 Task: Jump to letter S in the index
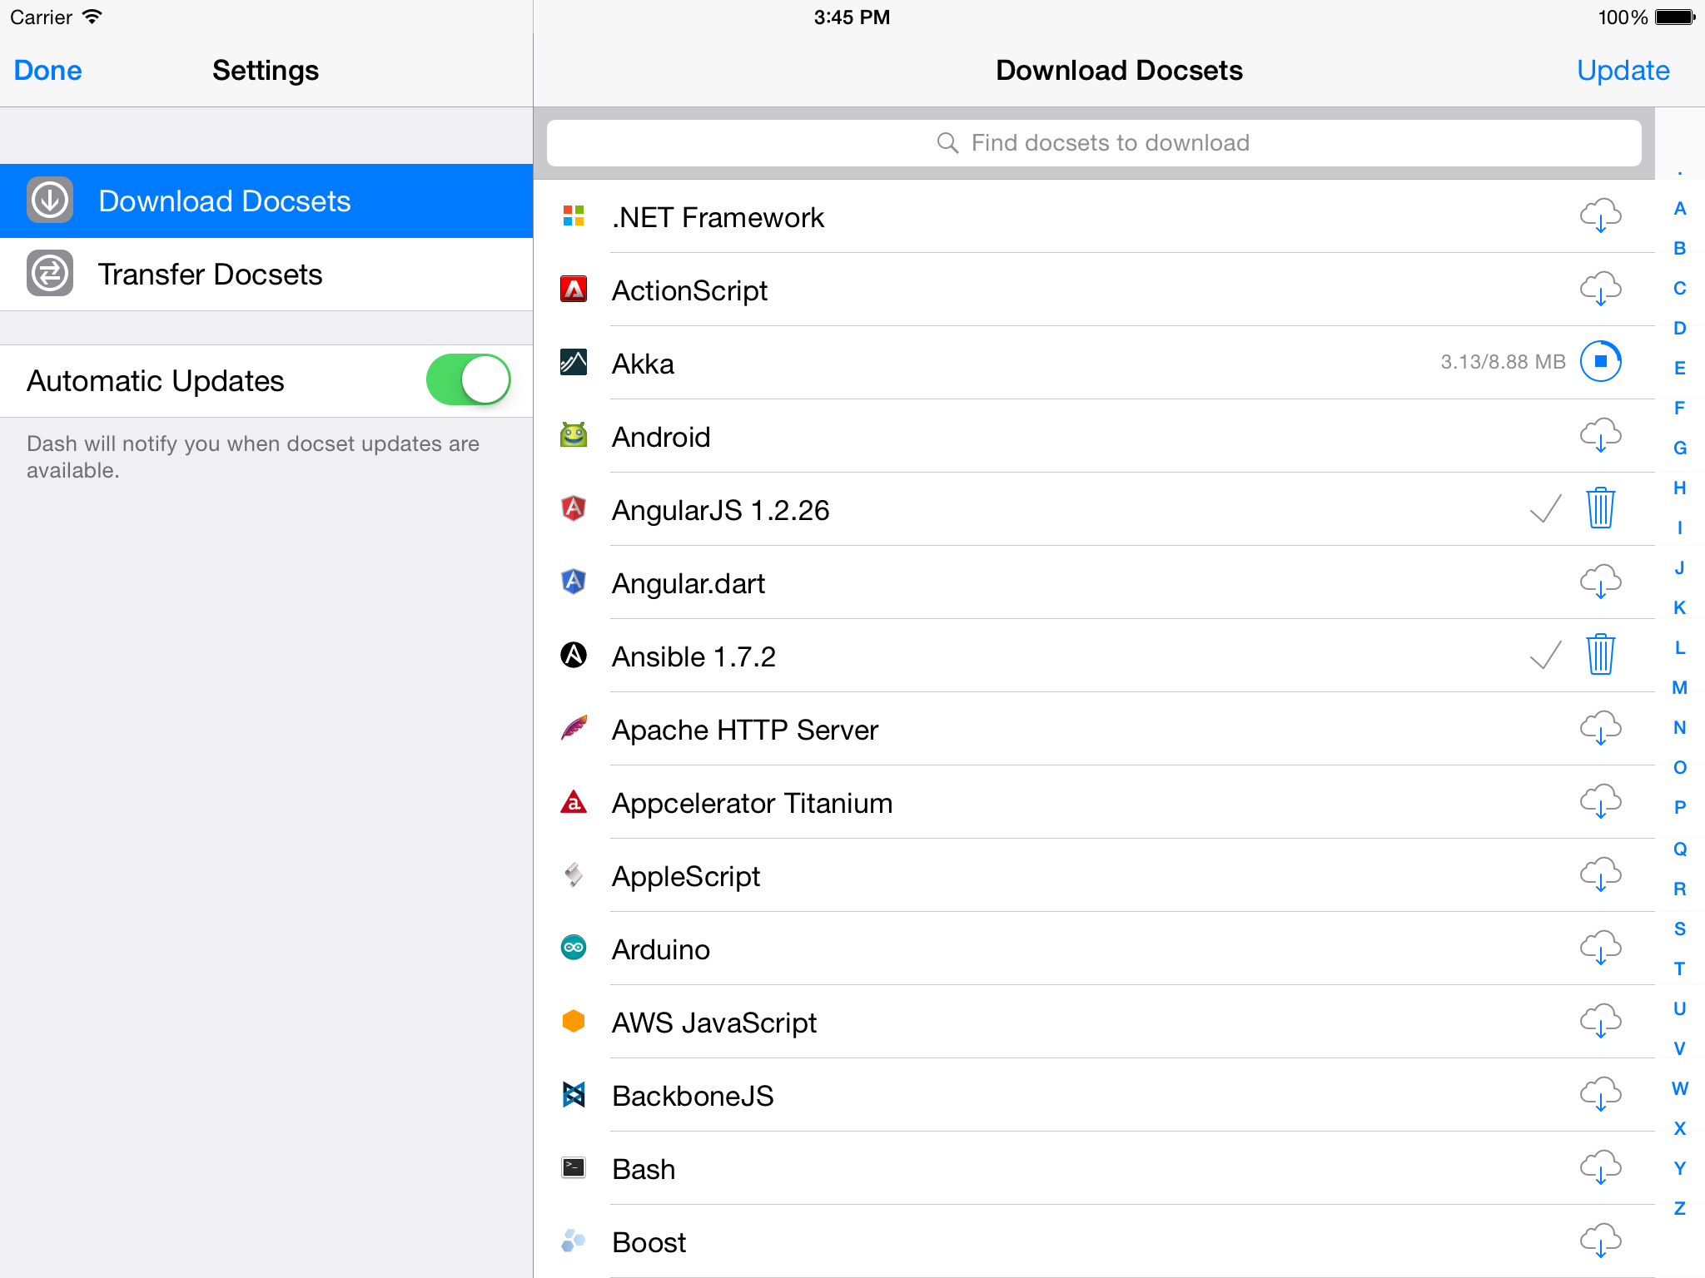[x=1679, y=929]
